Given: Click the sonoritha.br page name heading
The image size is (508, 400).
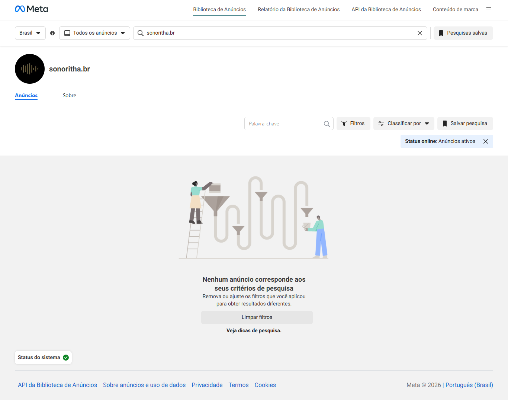Looking at the screenshot, I should (x=70, y=69).
